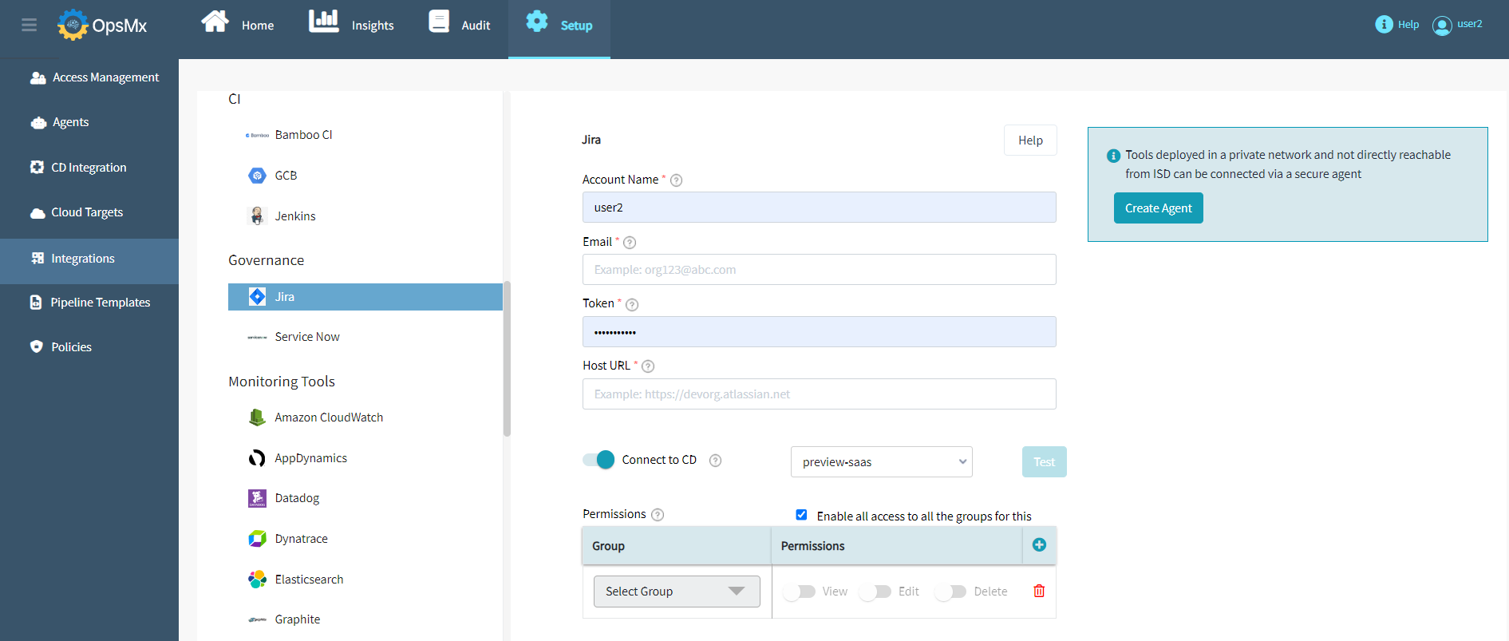The image size is (1509, 641).
Task: Click the Help button beside Jira
Action: point(1030,140)
